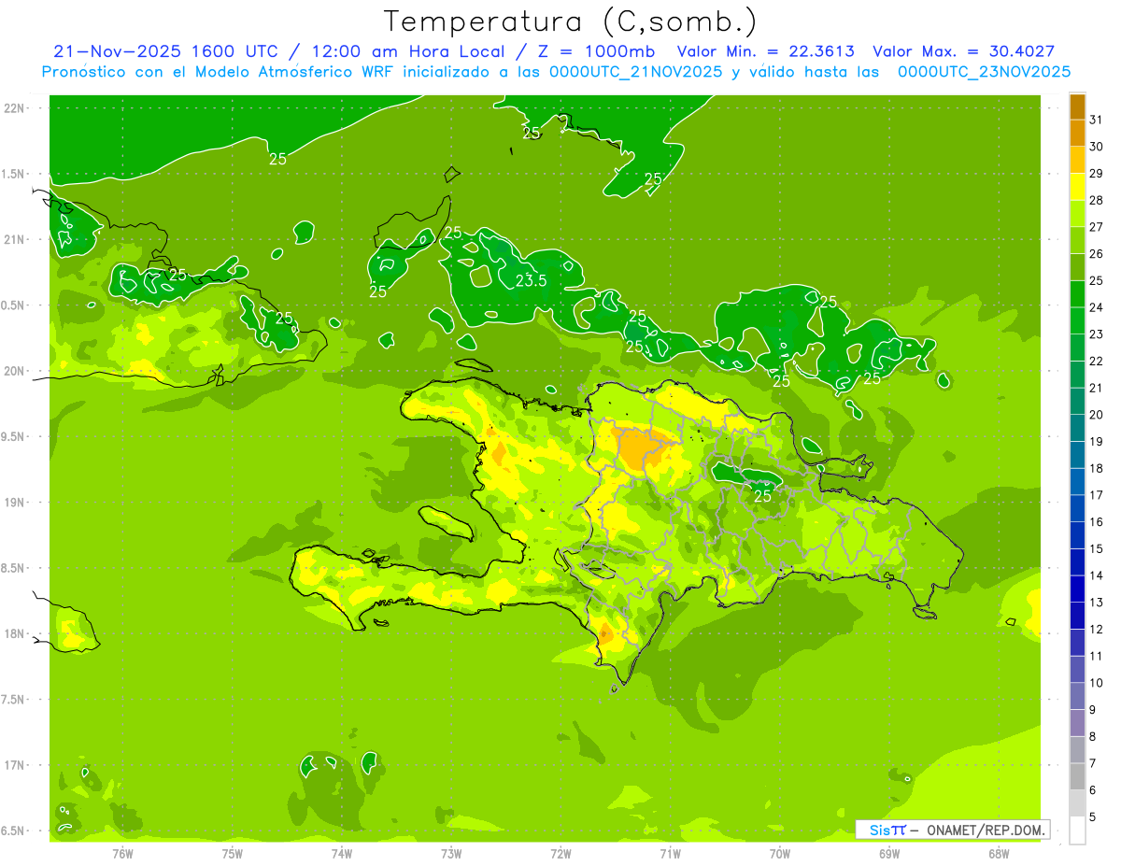This screenshot has width=1121, height=866.
Task: Click the '18' legend scale label
Action: (1097, 468)
